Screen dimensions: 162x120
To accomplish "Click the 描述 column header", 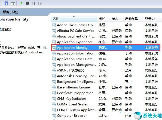I will (x=103, y=19).
